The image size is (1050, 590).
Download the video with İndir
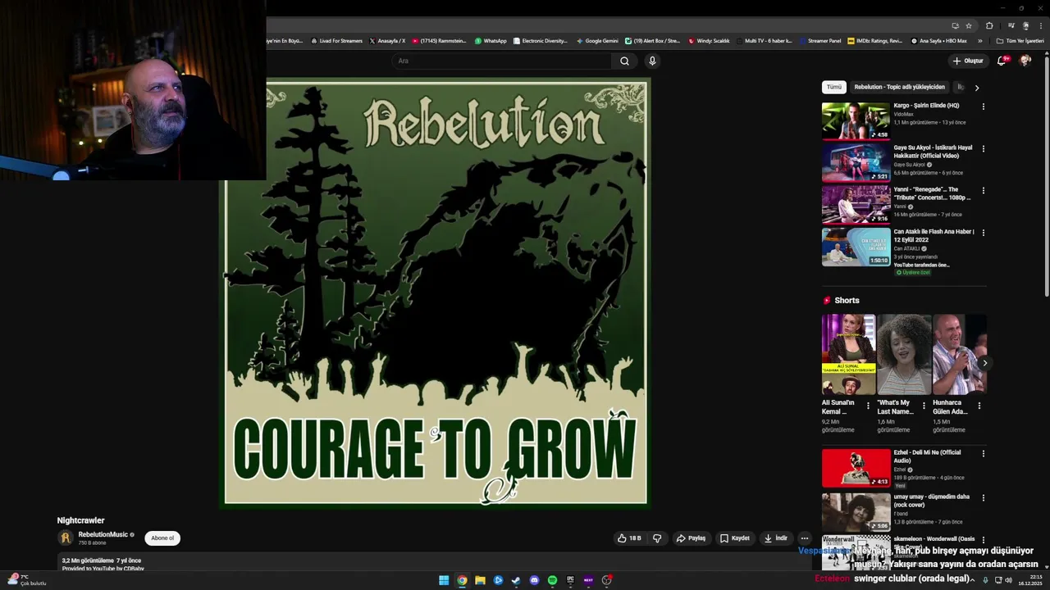[776, 538]
